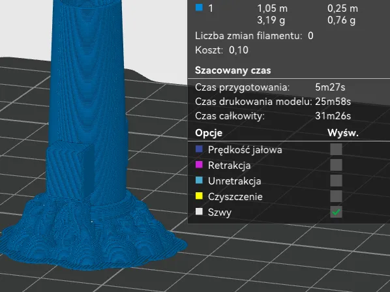Click the Prędkość jałowa dark blue swatch
Viewport: 390px width, 292px height.
click(199, 149)
